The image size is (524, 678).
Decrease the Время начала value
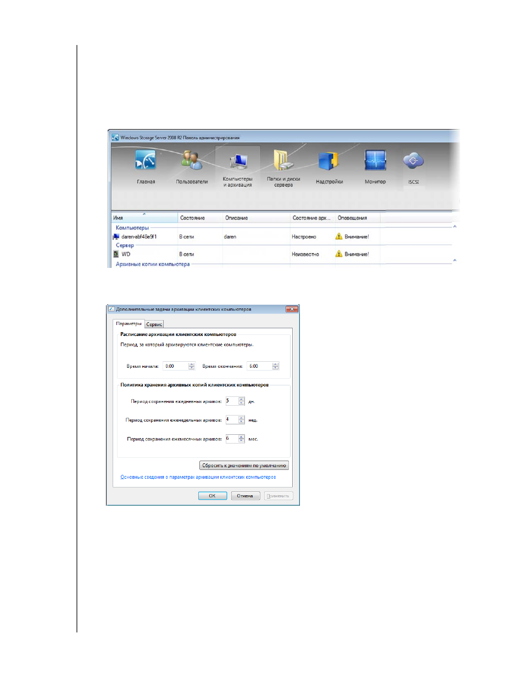tap(192, 368)
